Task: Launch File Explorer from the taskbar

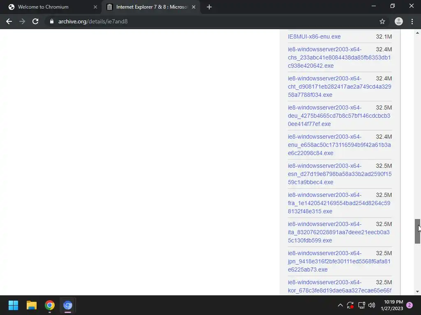Action: [31, 305]
